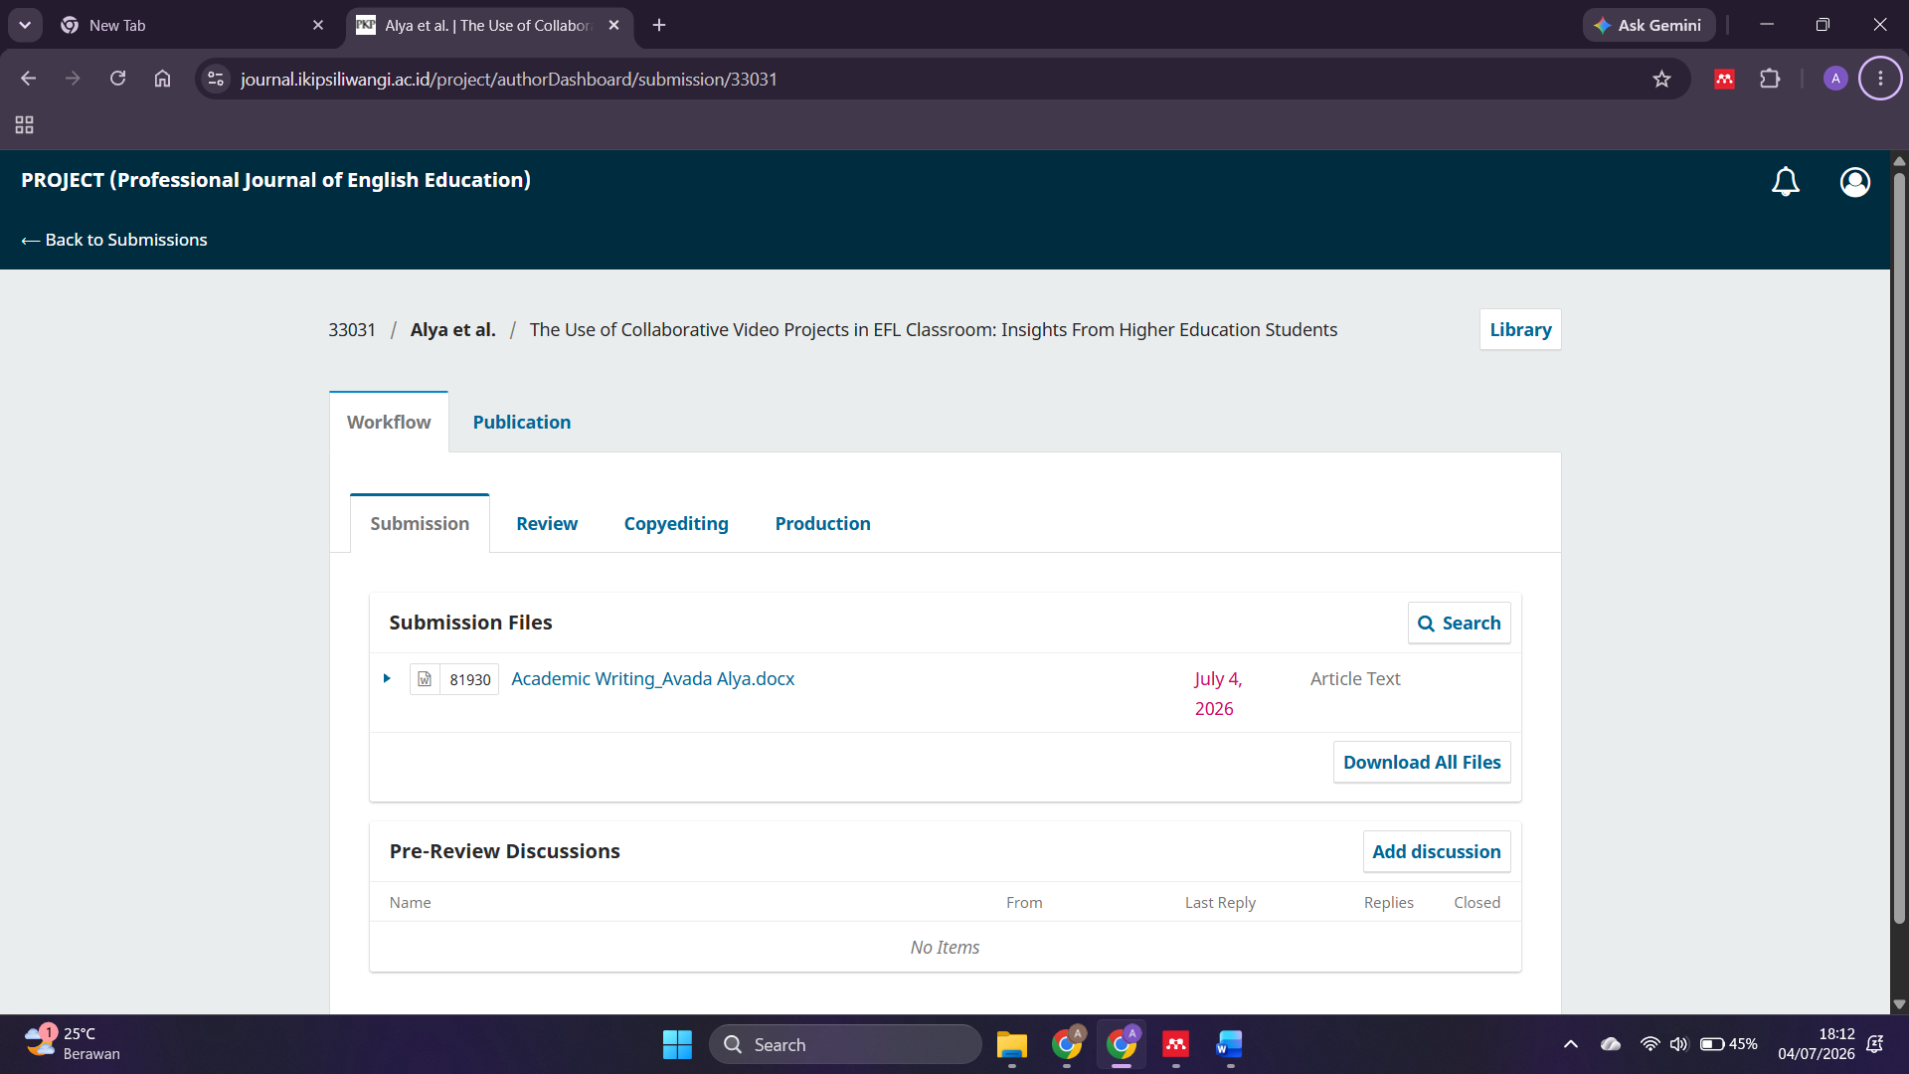Open the Review stage tab
The height and width of the screenshot is (1074, 1909).
coord(547,523)
